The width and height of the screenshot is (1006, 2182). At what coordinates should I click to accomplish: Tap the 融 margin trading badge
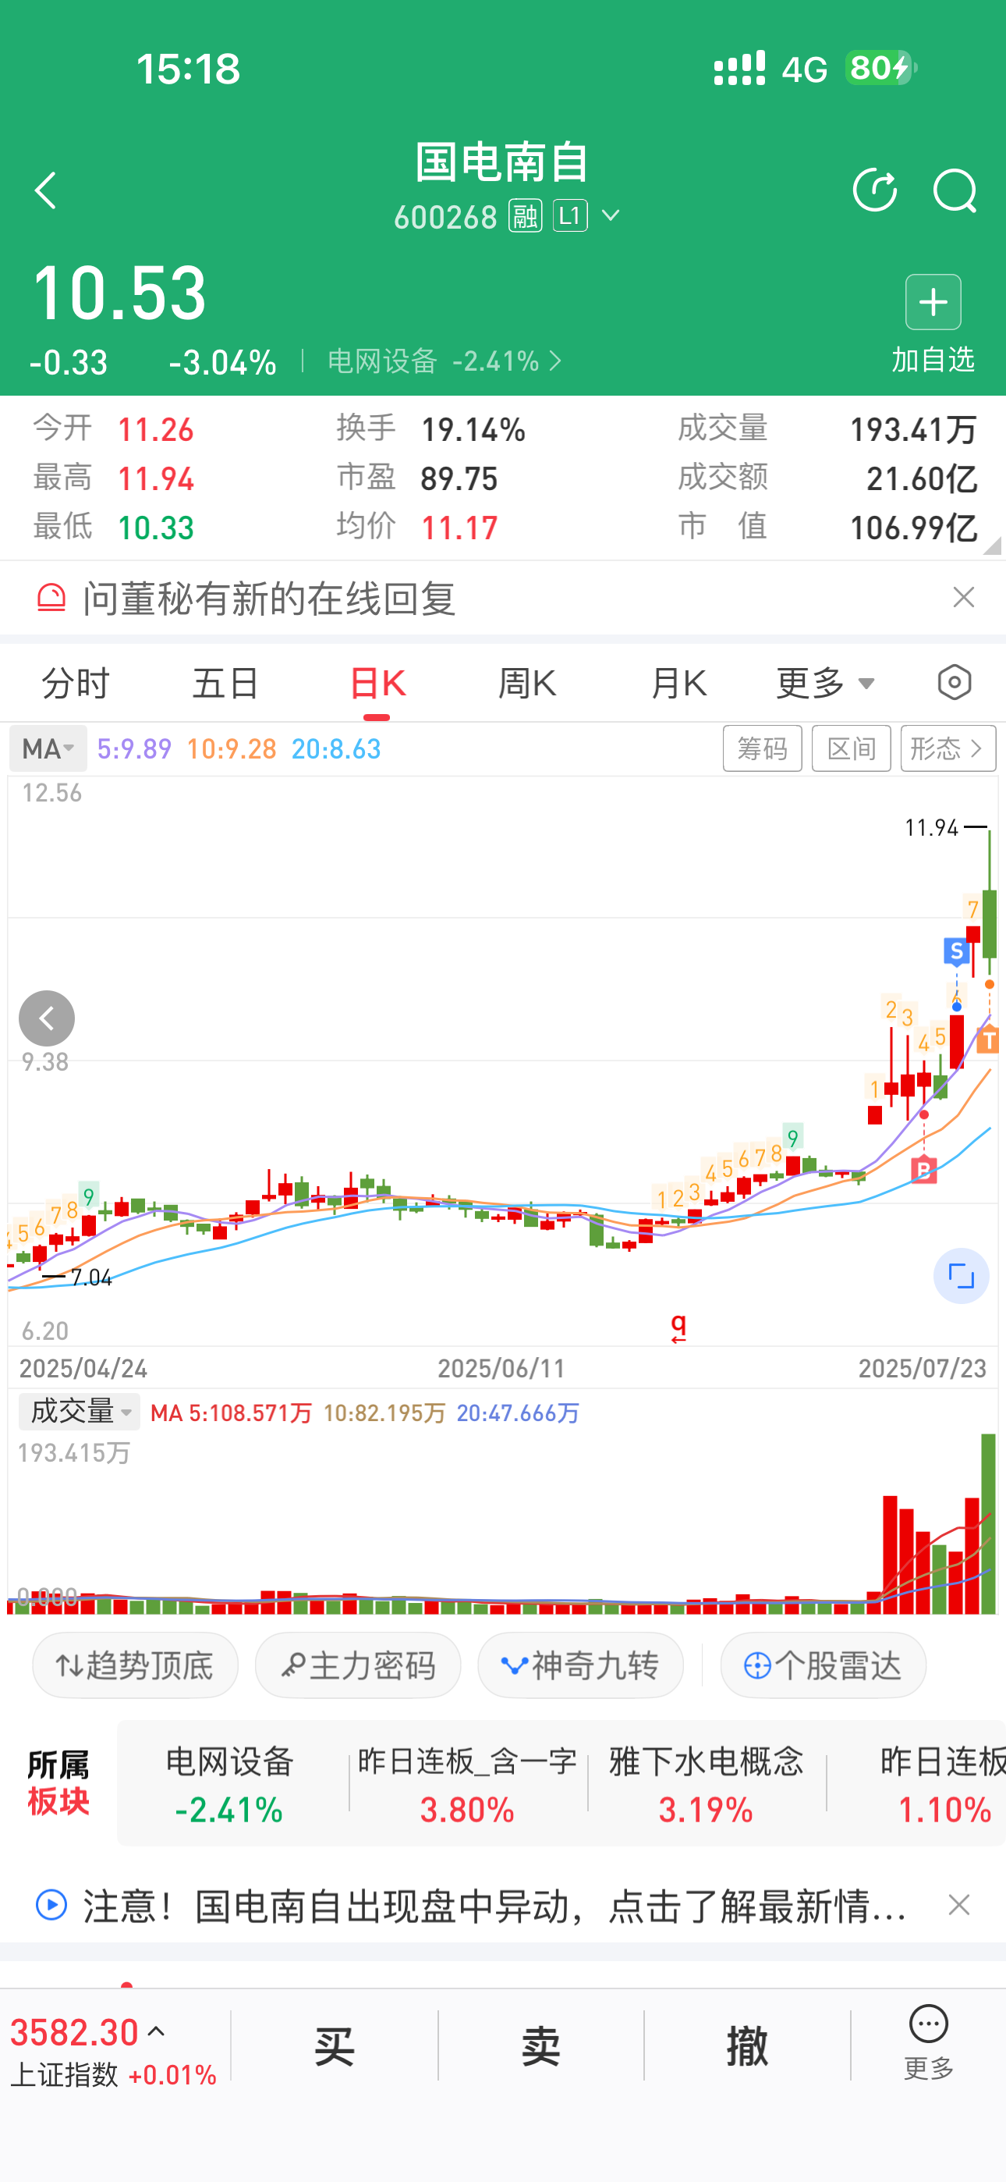coord(525,216)
